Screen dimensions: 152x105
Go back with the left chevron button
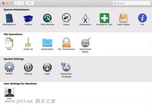tap(17, 3)
